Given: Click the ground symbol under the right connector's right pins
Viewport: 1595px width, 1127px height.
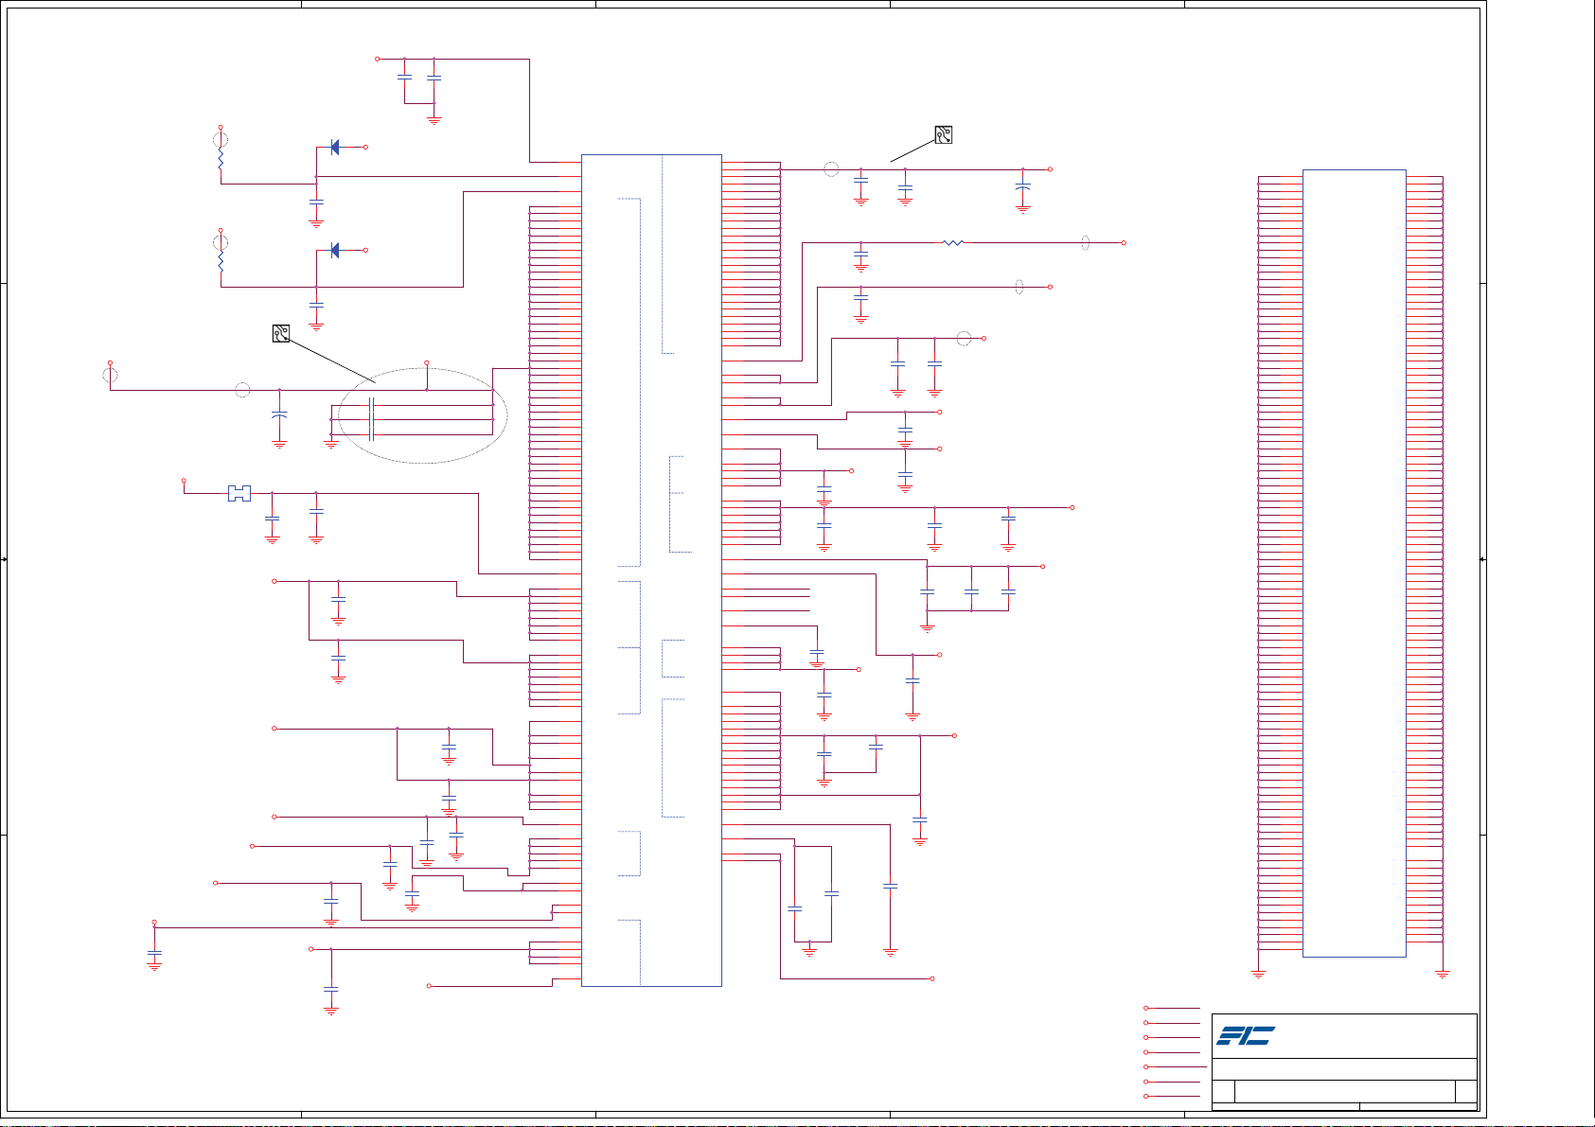Looking at the screenshot, I should (1443, 973).
